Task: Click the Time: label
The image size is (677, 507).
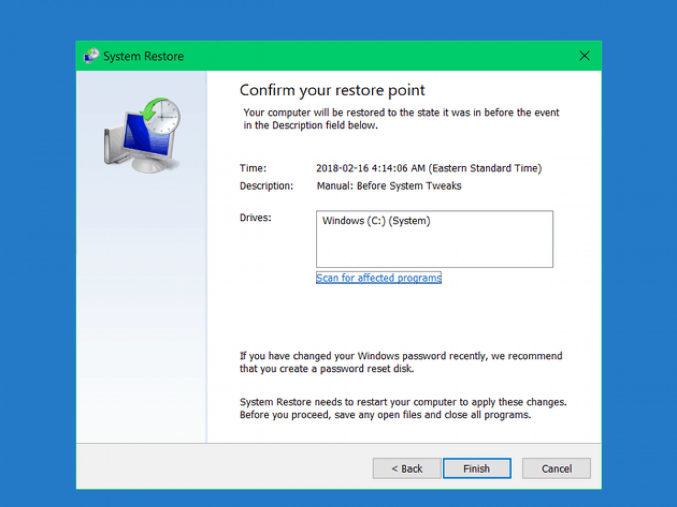Action: (x=253, y=168)
